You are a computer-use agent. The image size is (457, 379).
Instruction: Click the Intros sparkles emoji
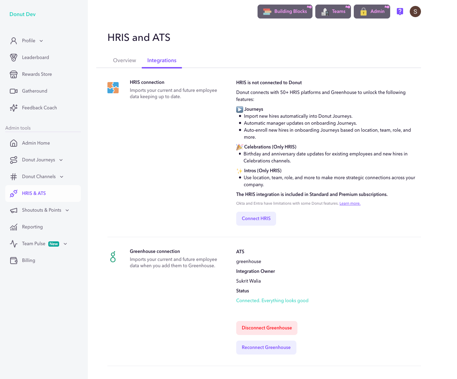[240, 171]
